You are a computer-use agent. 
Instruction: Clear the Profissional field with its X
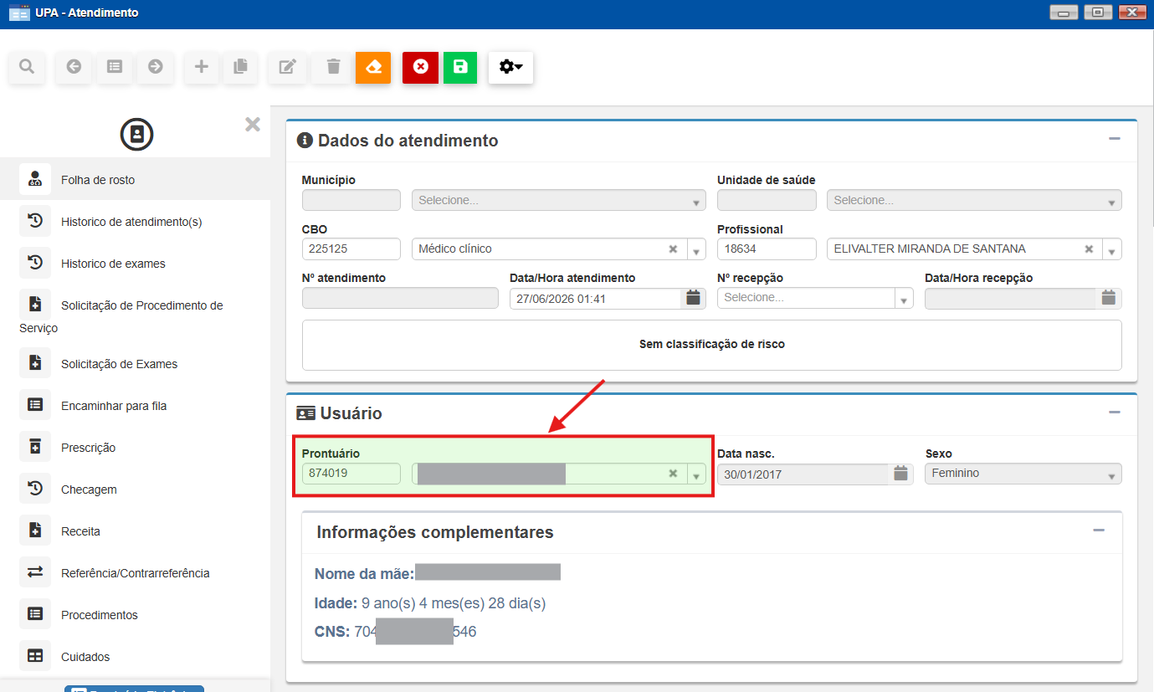coord(1089,249)
